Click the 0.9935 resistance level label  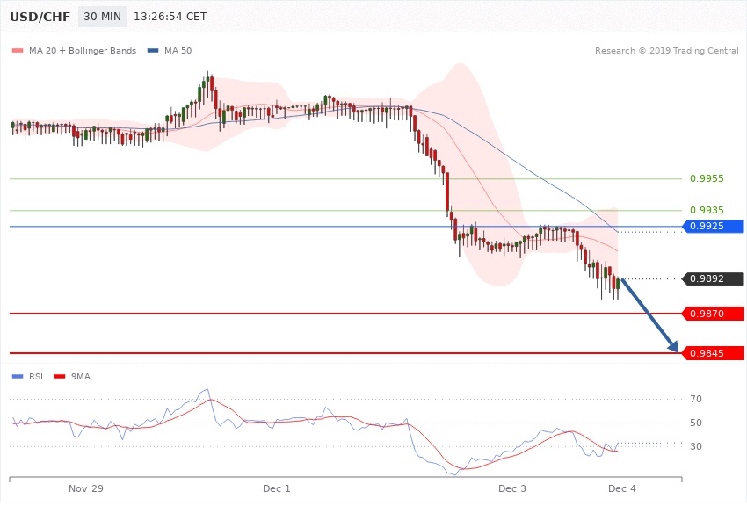pos(707,211)
